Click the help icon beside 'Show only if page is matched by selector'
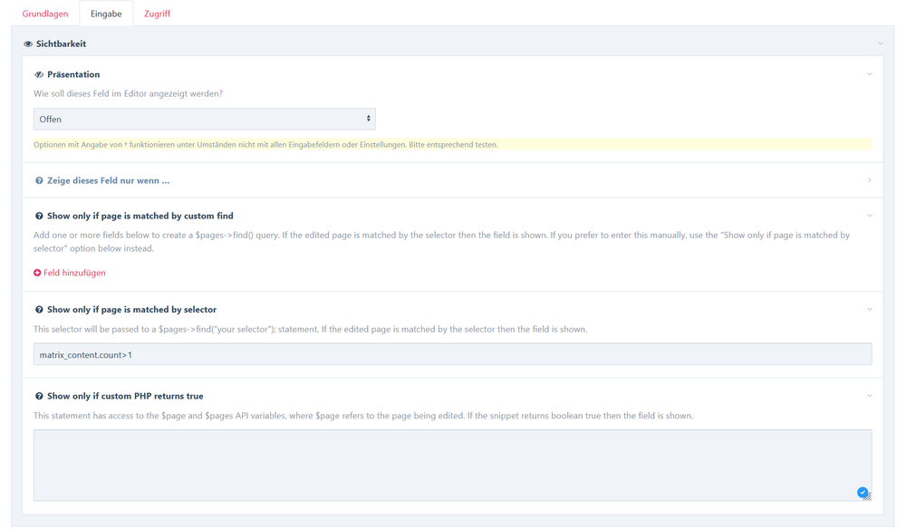The image size is (906, 529). [x=40, y=309]
